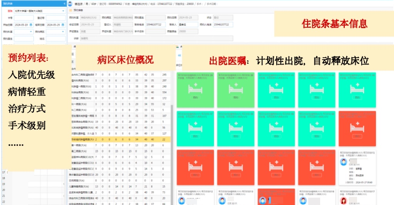This screenshot has height=205, width=394.
Task: Click the ward table cell showing 167
Action: [164, 116]
